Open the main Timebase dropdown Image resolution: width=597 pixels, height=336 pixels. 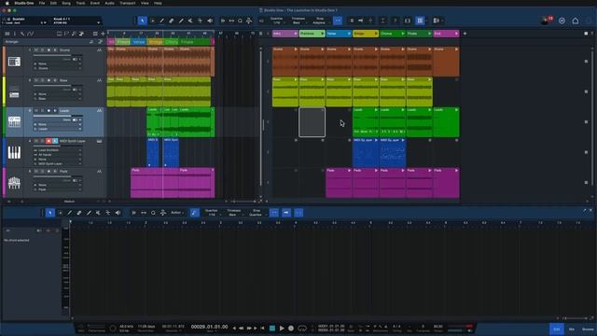coord(298,21)
